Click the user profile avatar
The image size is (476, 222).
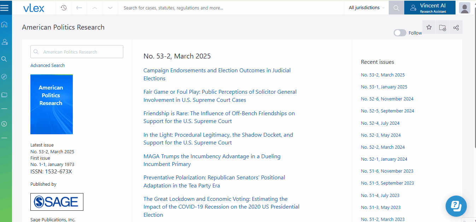(465, 8)
